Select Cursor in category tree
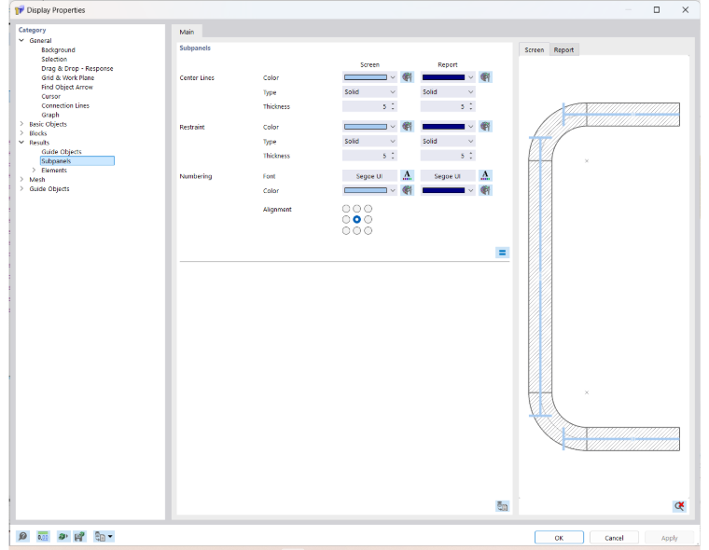Image resolution: width=709 pixels, height=550 pixels. tap(50, 96)
